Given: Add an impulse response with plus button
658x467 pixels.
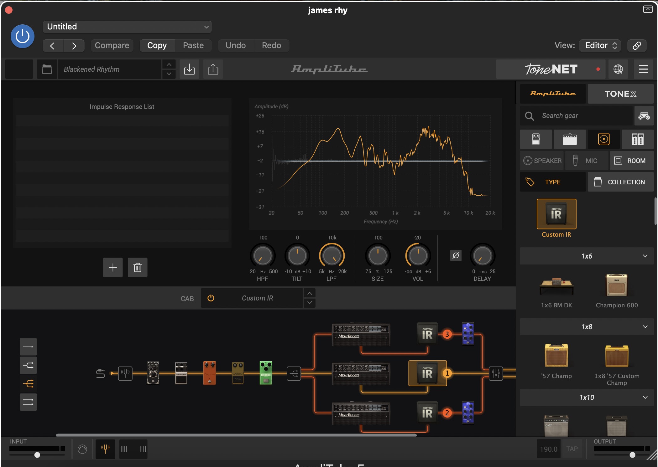Looking at the screenshot, I should (113, 268).
